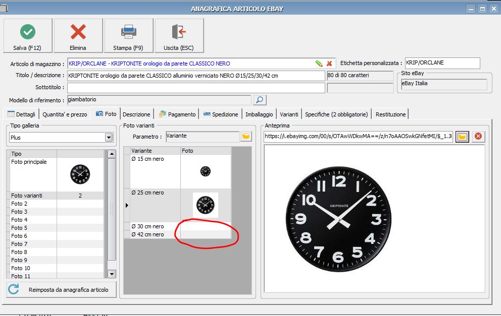The width and height of the screenshot is (501, 316).
Task: Click the Foto principale row label
Action: point(29,162)
